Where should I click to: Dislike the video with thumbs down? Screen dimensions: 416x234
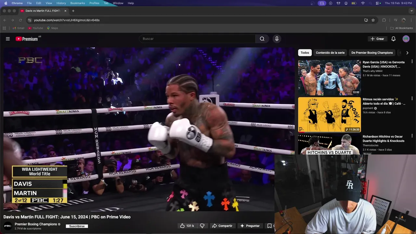[x=202, y=226]
